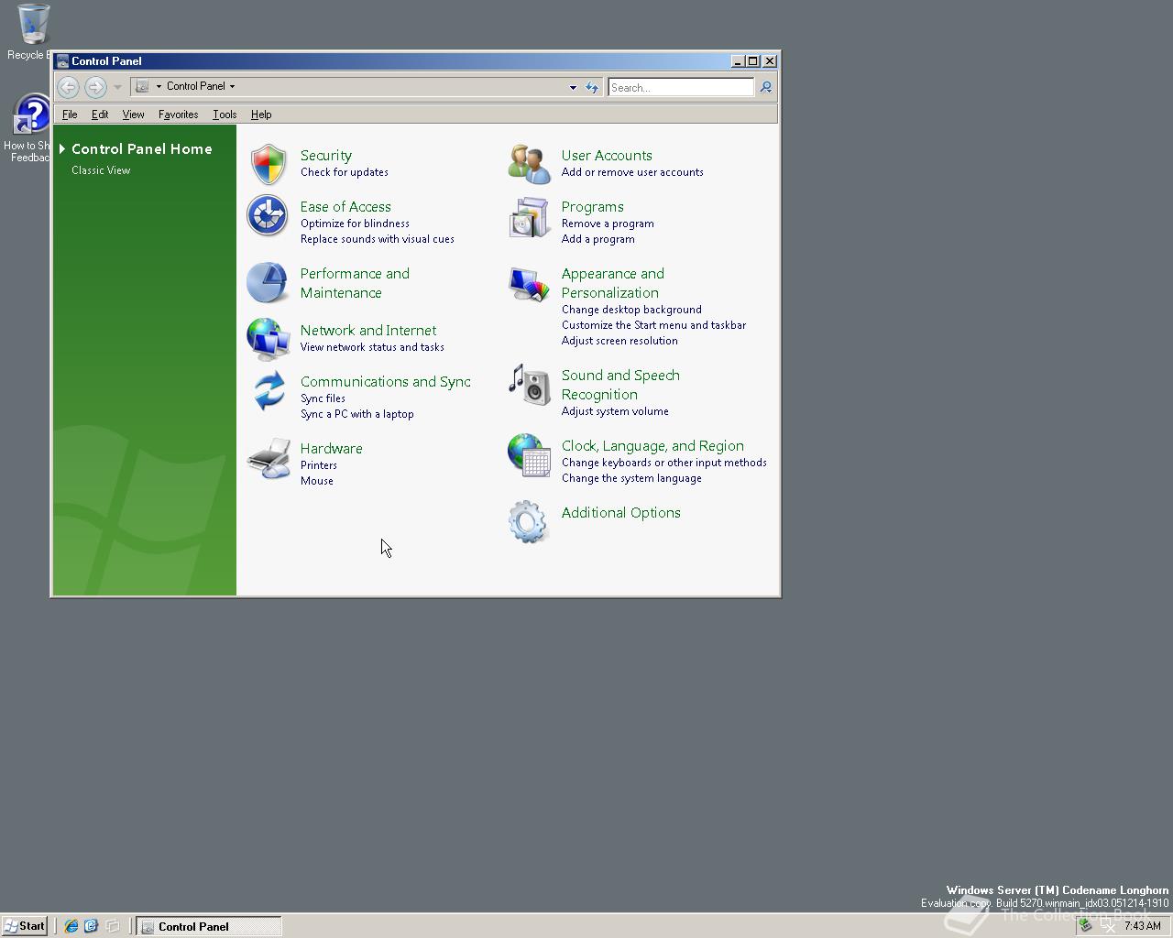Go back with the Back arrow button
This screenshot has height=938, width=1173.
(68, 87)
